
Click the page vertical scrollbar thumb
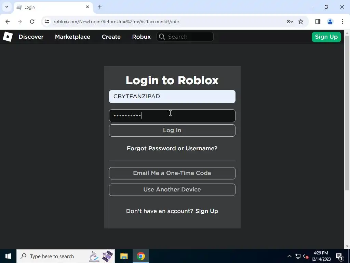(x=347, y=113)
